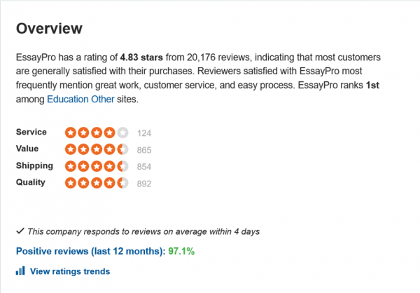Select the Value rating label

point(27,149)
